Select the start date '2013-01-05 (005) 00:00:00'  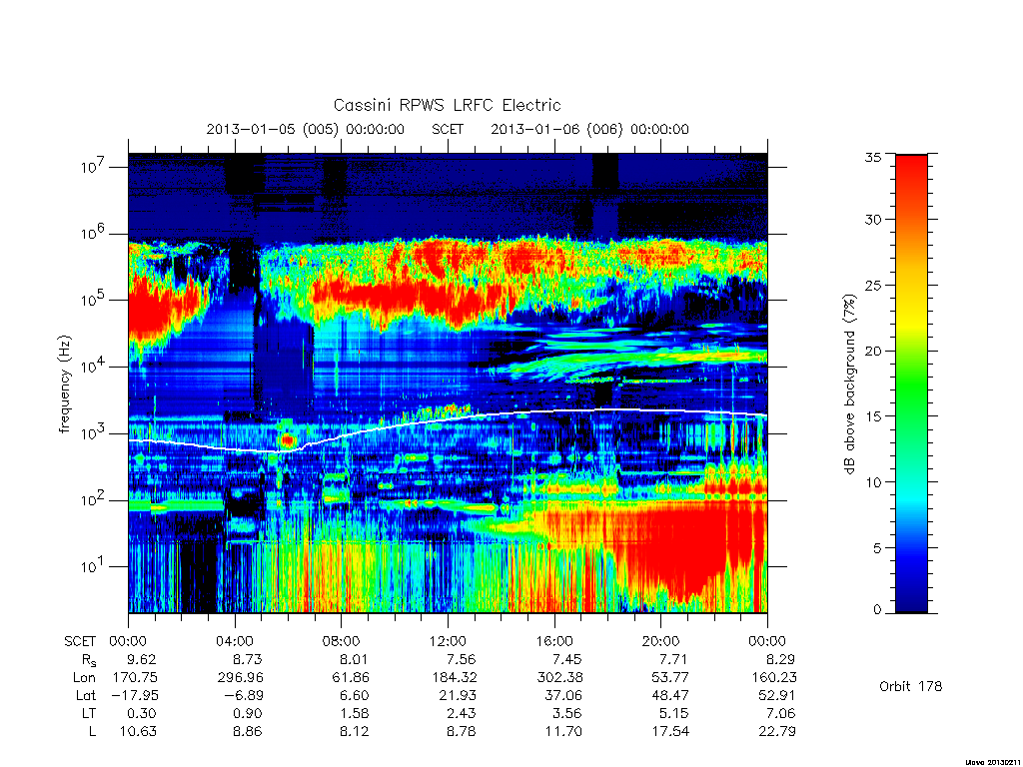(x=306, y=129)
